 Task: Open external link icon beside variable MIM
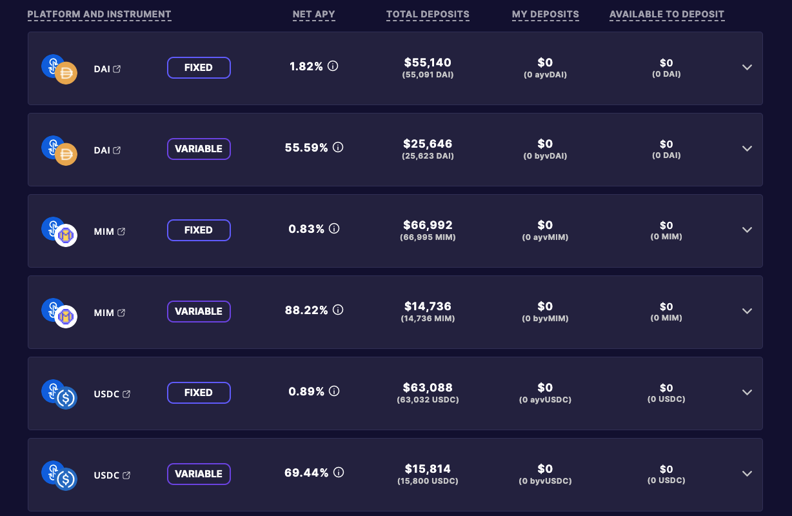coord(121,313)
